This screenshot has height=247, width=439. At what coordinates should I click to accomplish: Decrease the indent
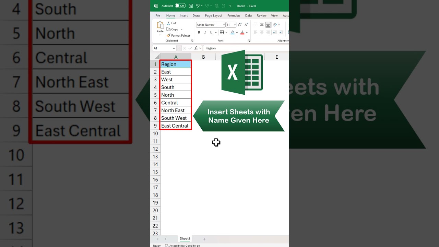click(x=275, y=33)
